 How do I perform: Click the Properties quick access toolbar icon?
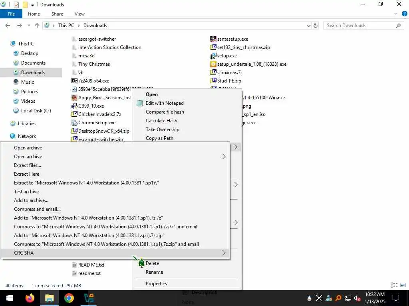pos(16,5)
